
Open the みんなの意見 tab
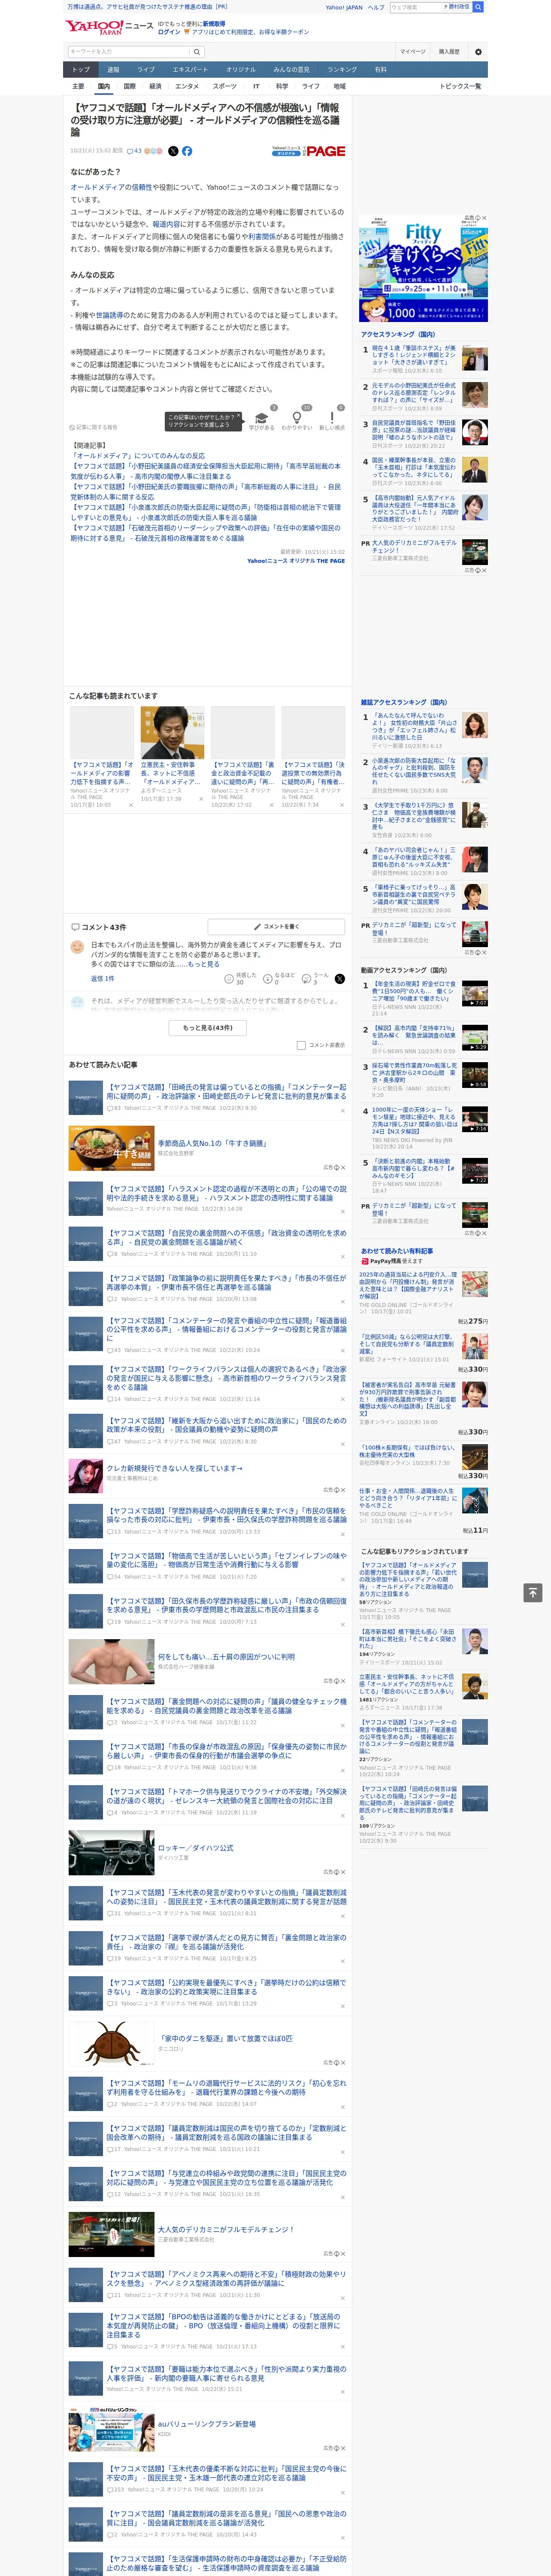point(291,69)
